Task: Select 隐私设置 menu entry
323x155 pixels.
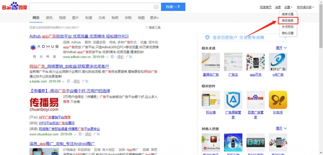Action: coord(288,33)
